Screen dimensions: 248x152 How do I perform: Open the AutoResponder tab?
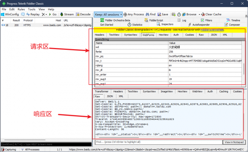(x=199, y=25)
